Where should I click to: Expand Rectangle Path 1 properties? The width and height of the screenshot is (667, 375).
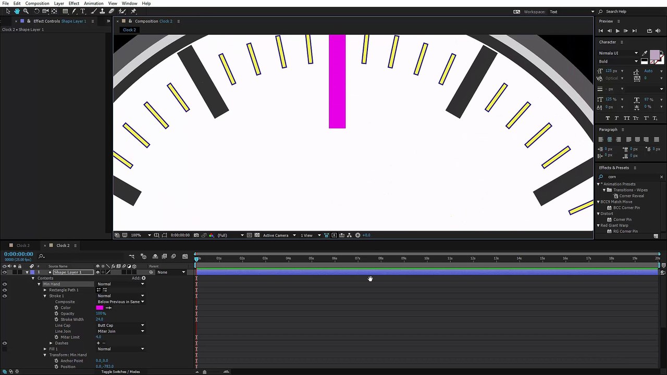coord(45,290)
